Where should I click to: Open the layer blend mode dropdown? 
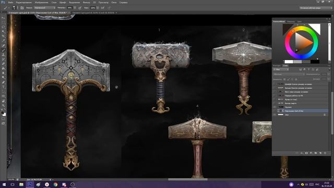coord(289,74)
